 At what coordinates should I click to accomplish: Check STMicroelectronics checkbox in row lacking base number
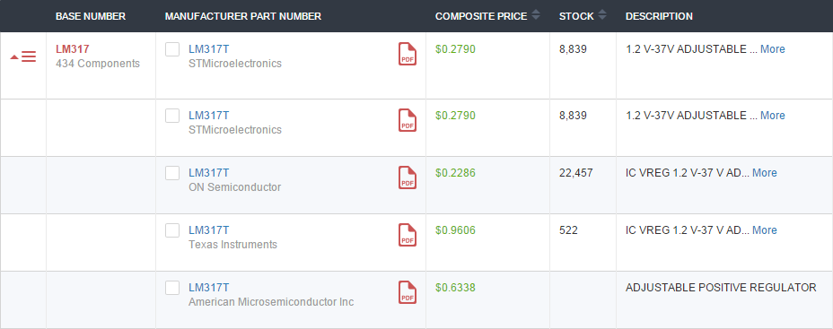pyautogui.click(x=172, y=116)
